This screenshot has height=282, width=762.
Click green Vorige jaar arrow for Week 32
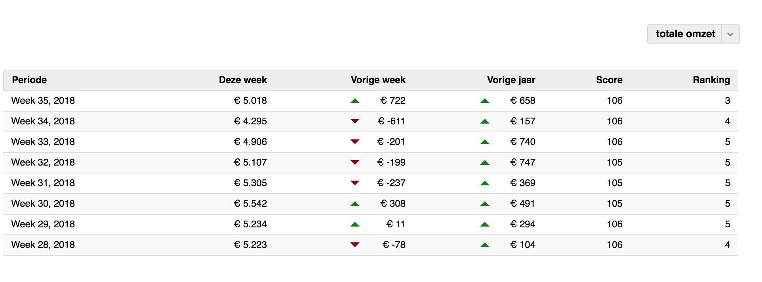485,163
